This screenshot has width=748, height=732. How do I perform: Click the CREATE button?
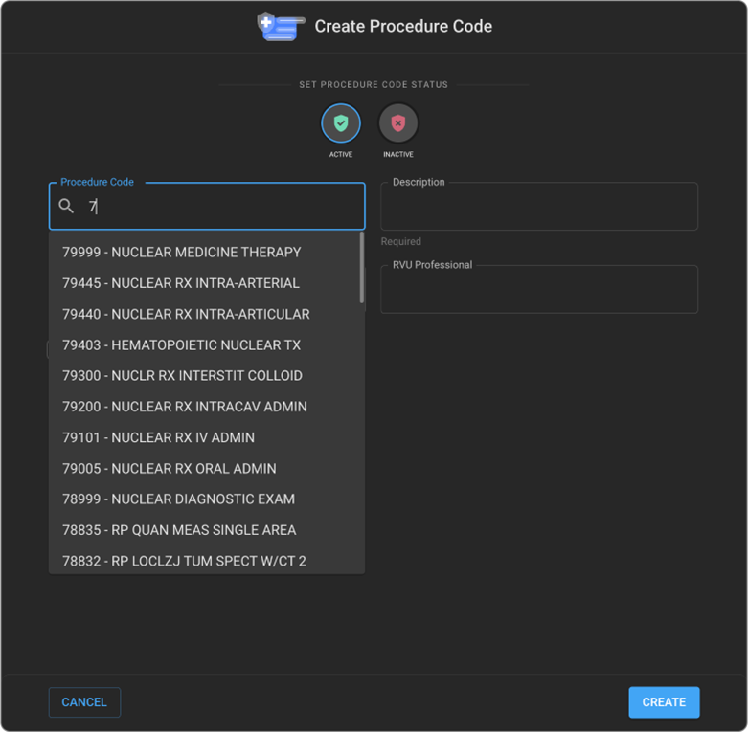pyautogui.click(x=664, y=702)
